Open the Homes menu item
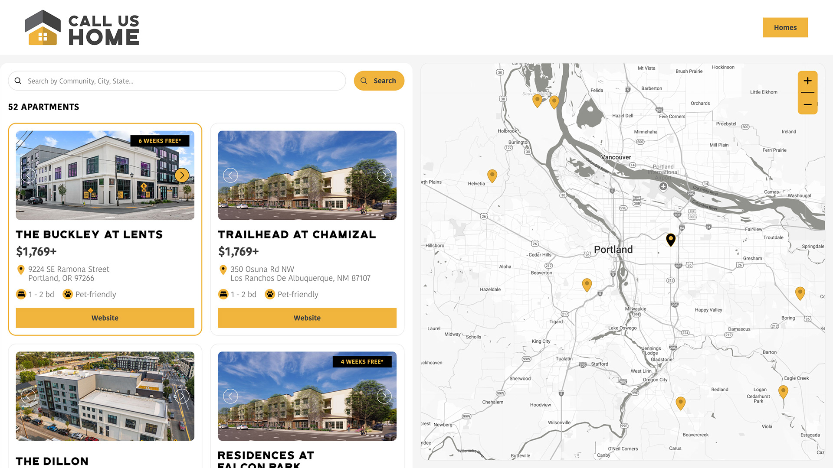Screen dimensions: 833x468 785,27
